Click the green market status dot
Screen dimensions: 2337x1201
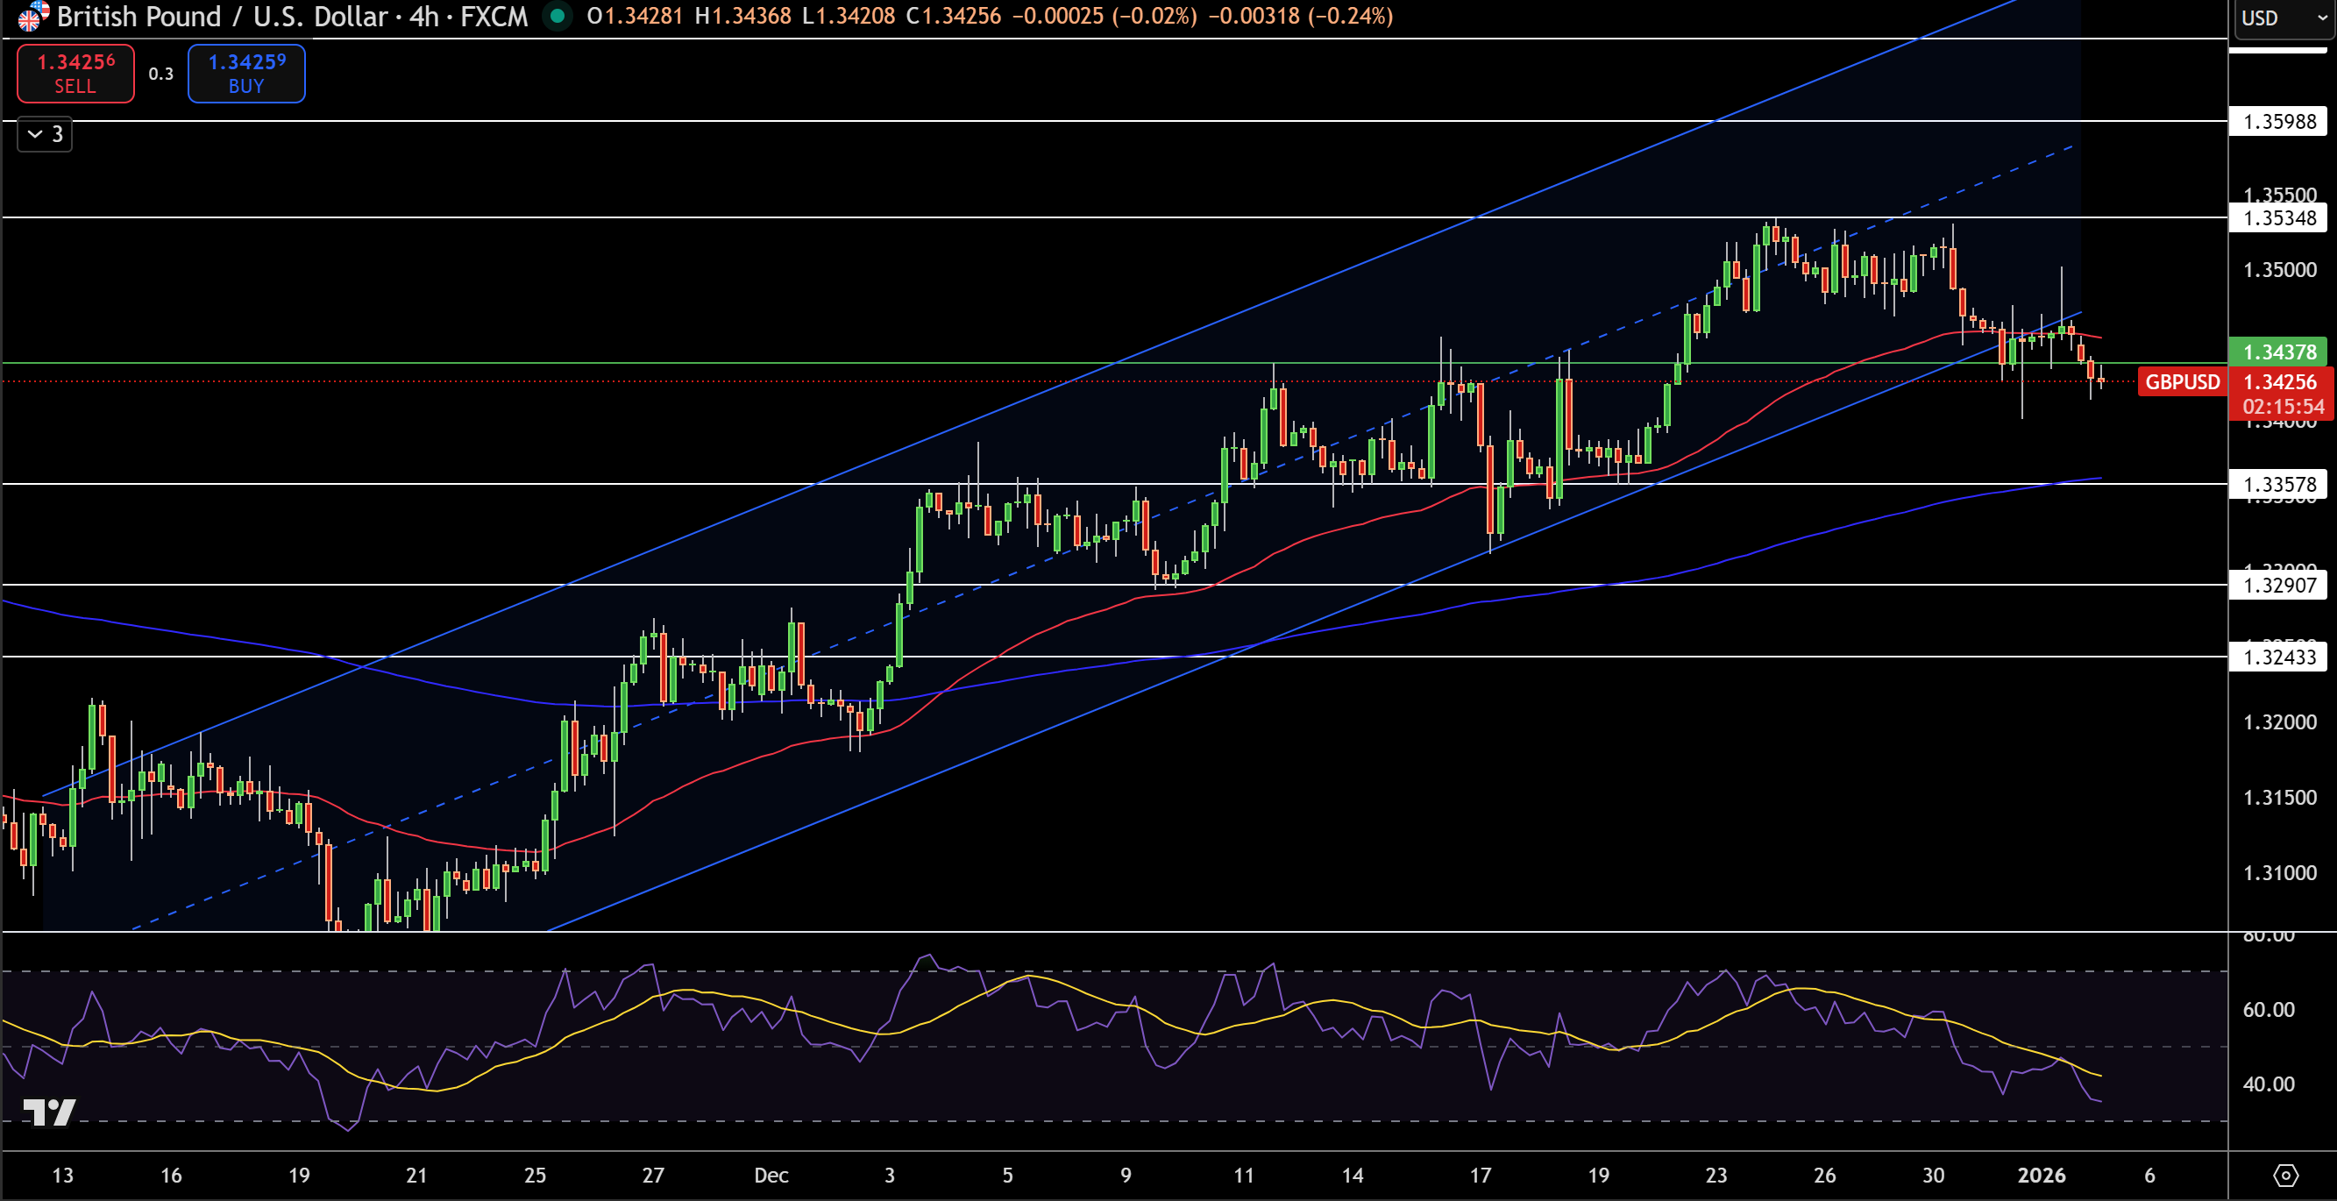pyautogui.click(x=557, y=16)
